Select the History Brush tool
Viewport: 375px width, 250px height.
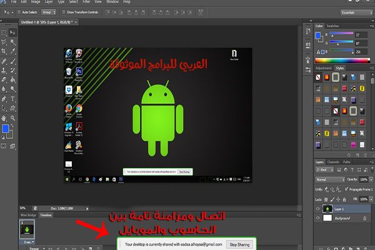pyautogui.click(x=12, y=71)
